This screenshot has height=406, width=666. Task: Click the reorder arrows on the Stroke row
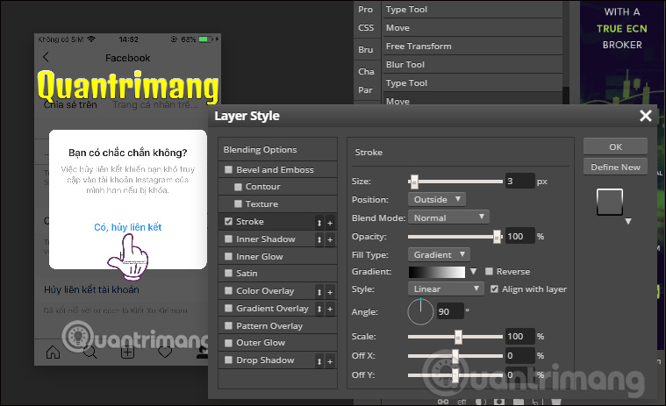[319, 223]
